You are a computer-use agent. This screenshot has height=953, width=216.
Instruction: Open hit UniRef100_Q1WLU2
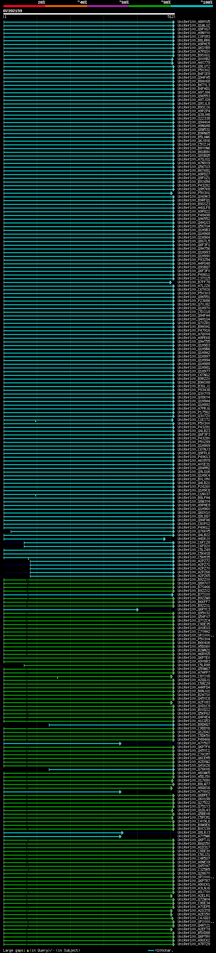(194, 26)
